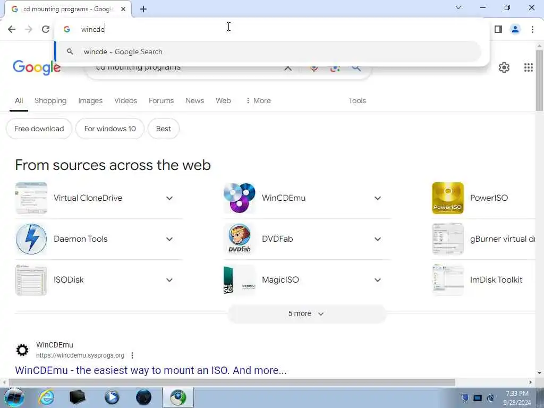Open a new tab with the plus button
The image size is (544, 408).
click(143, 9)
